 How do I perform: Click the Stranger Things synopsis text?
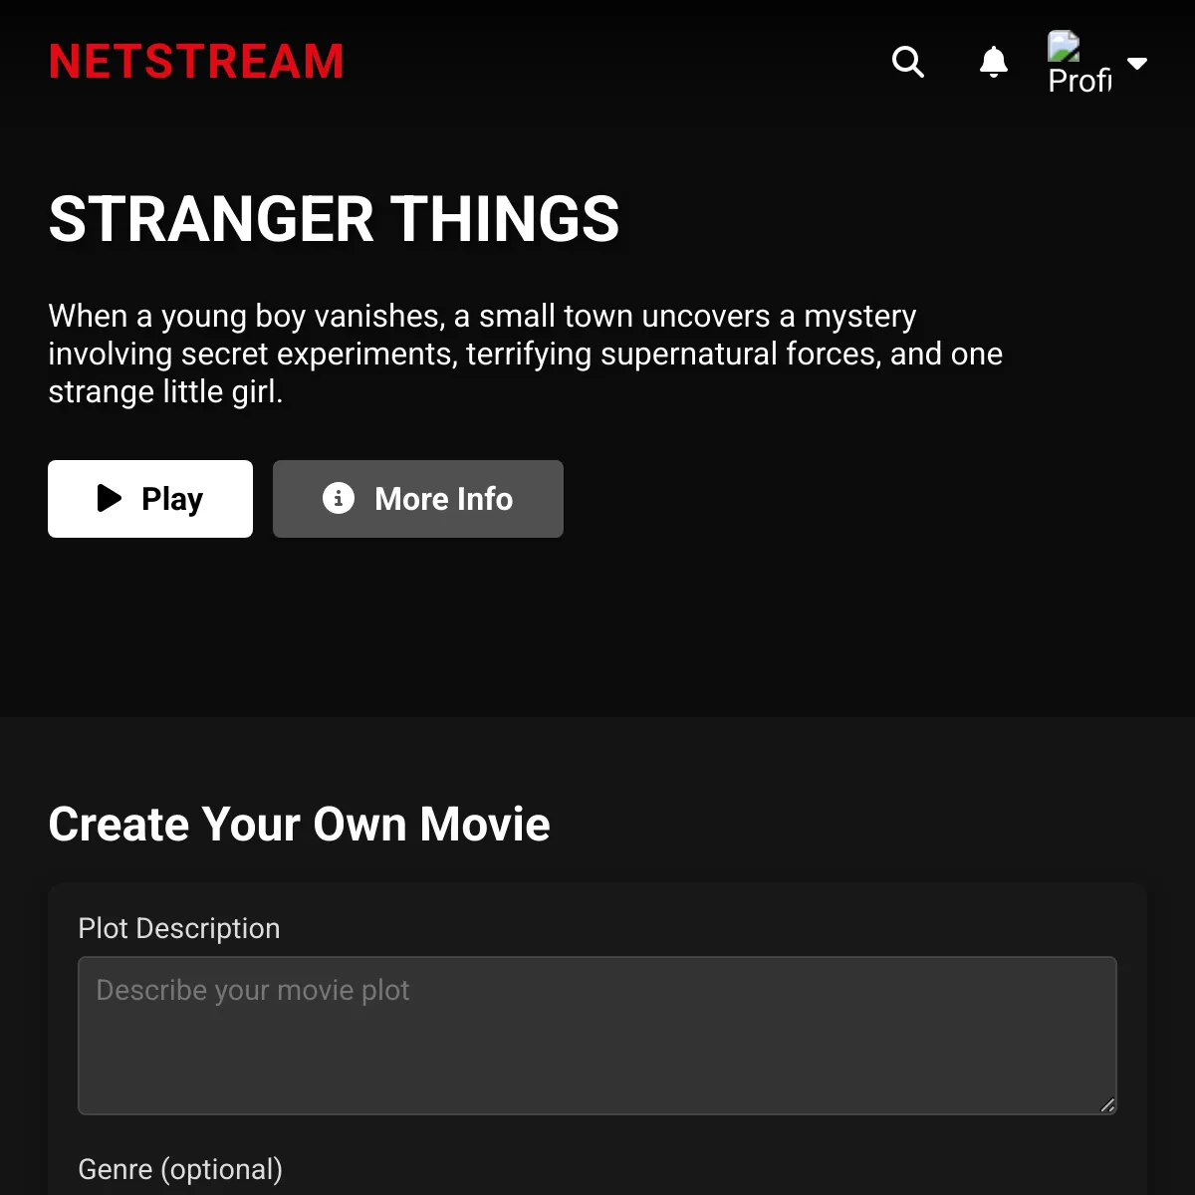(526, 354)
